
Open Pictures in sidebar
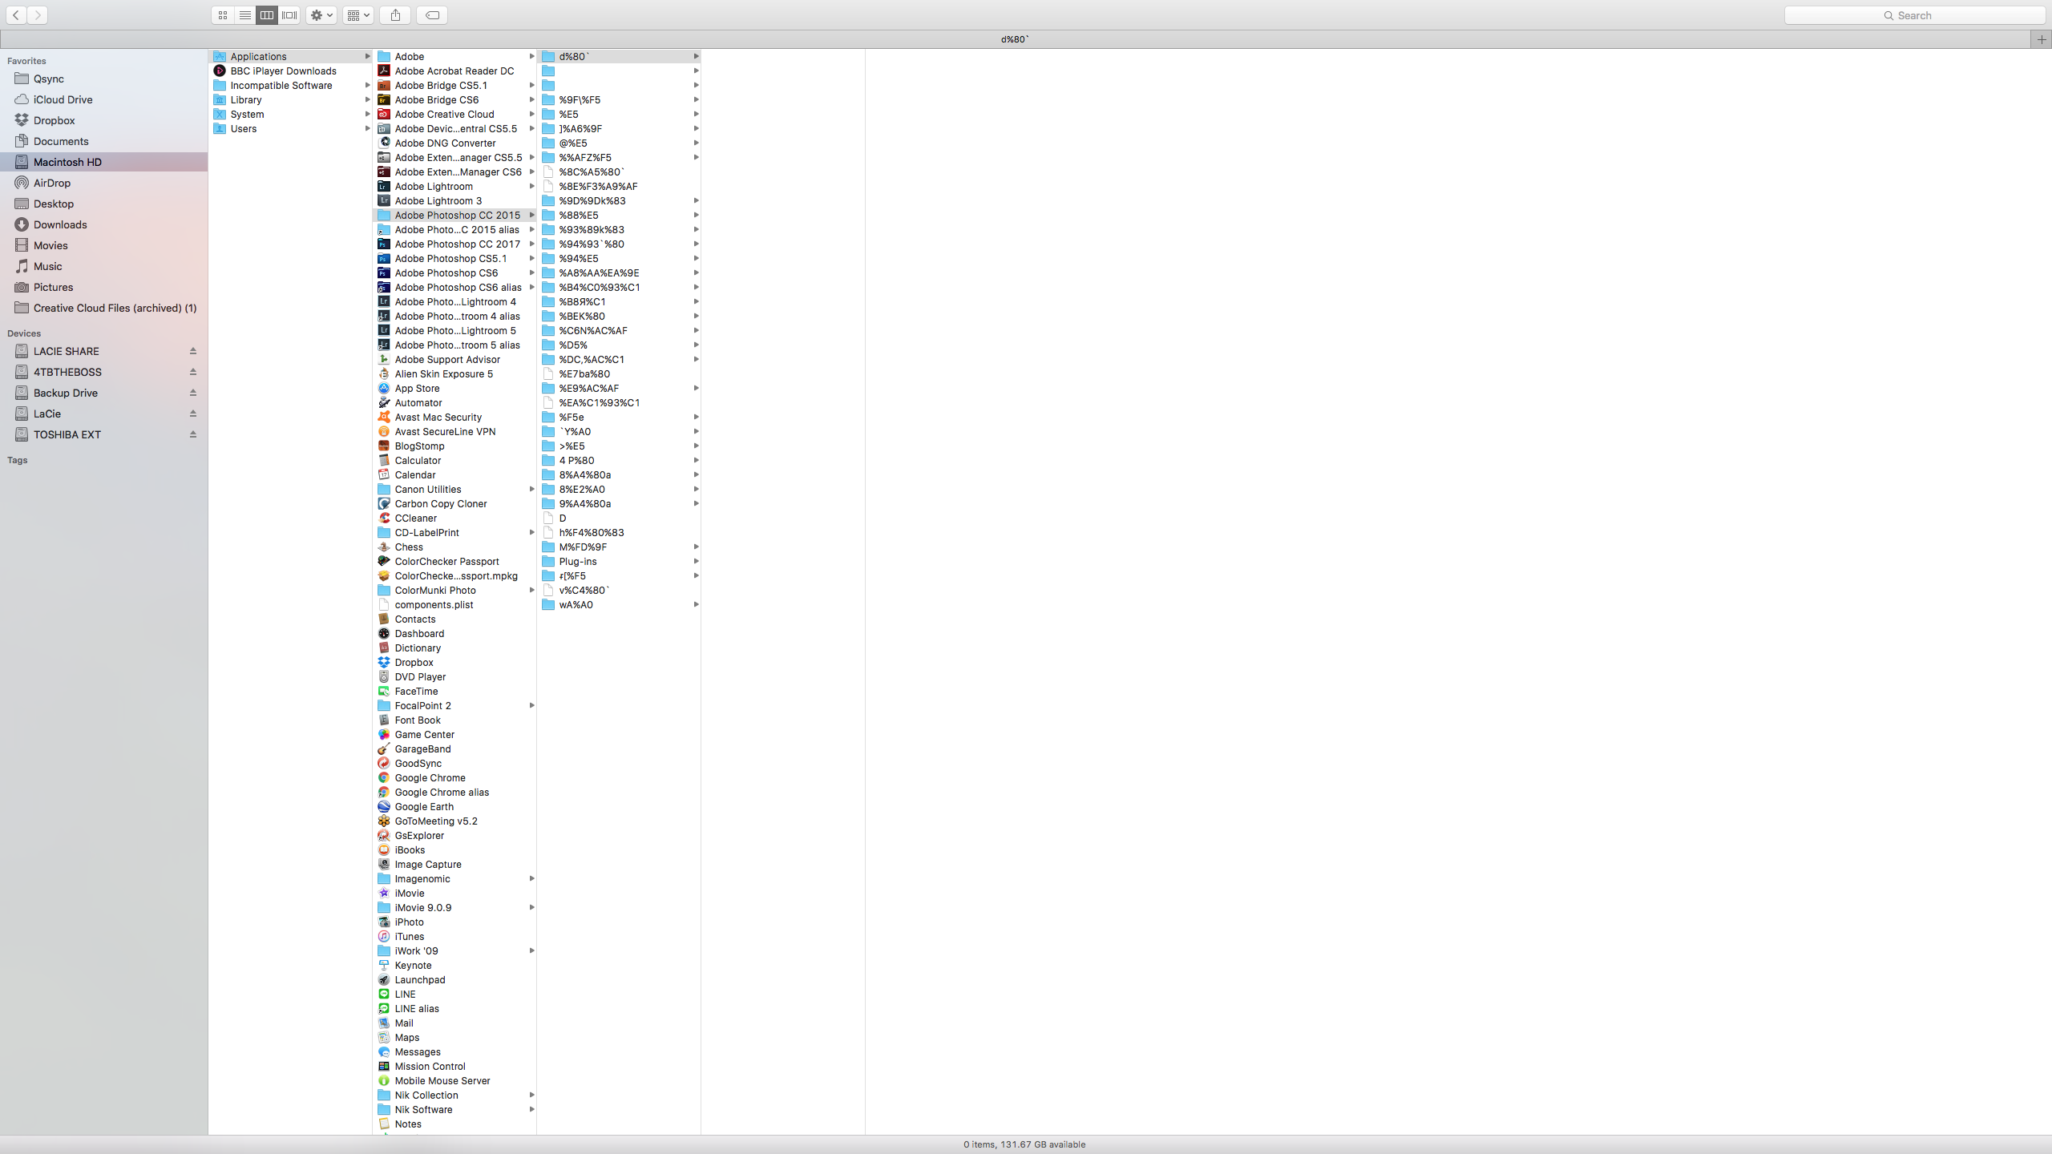click(54, 287)
